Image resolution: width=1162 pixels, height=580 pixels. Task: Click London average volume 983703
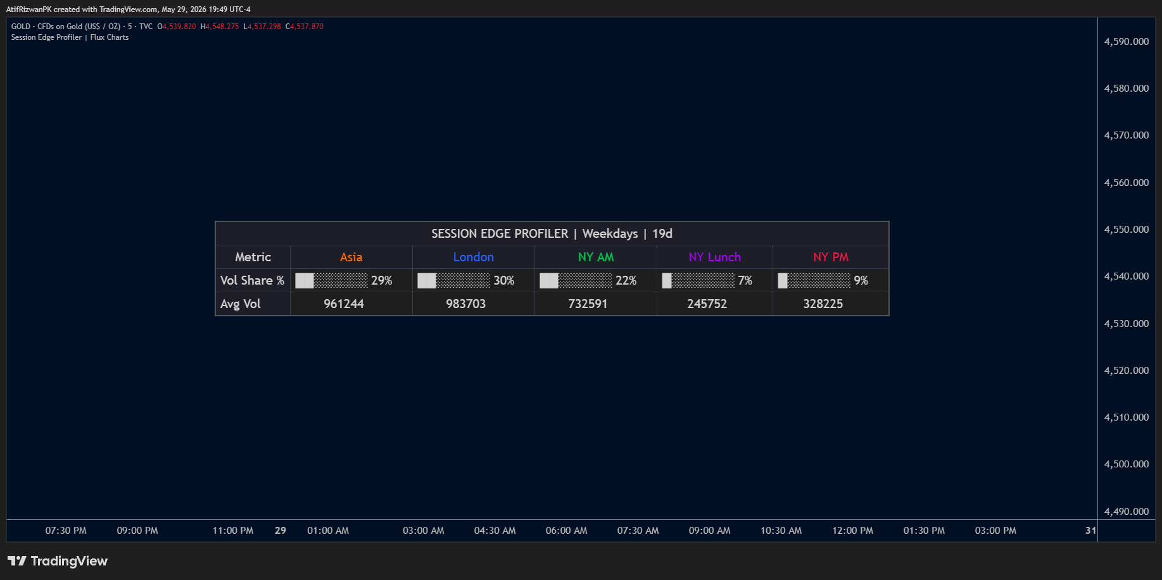(466, 304)
